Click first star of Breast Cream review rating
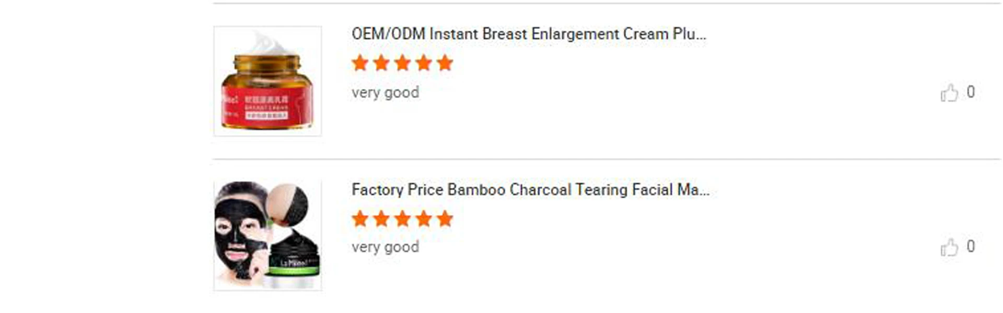The width and height of the screenshot is (1003, 313). pyautogui.click(x=360, y=63)
